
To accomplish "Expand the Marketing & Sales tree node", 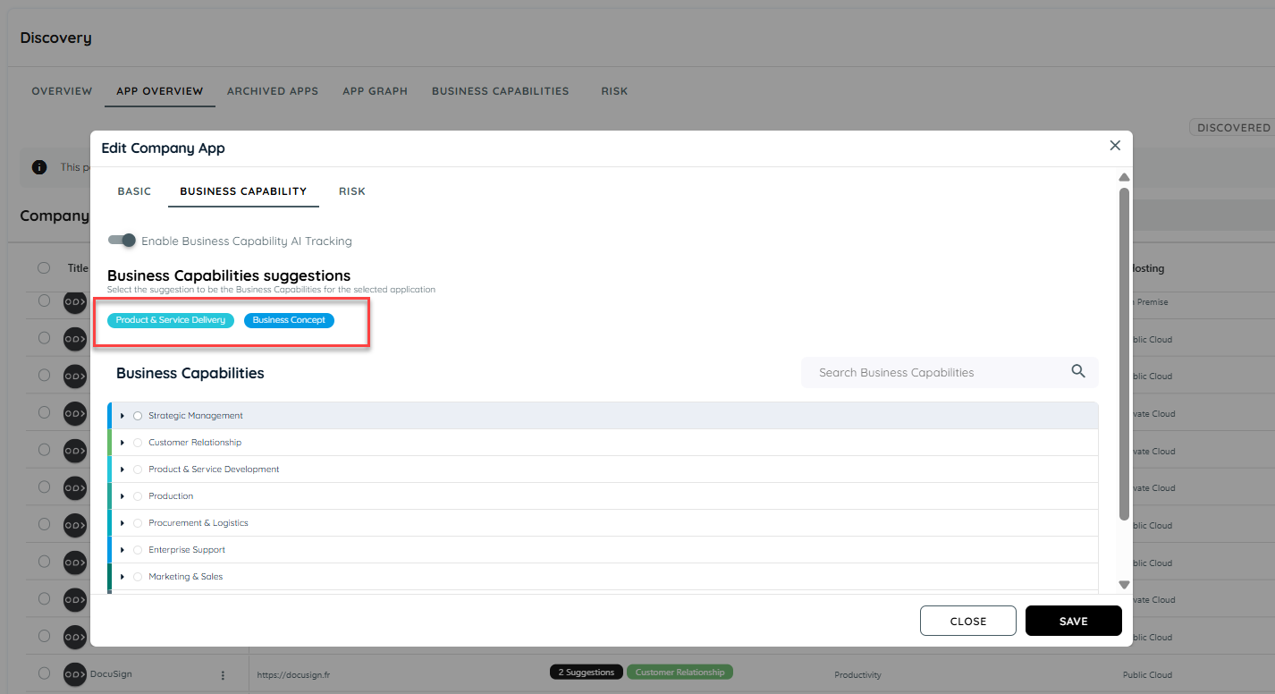I will (x=122, y=577).
